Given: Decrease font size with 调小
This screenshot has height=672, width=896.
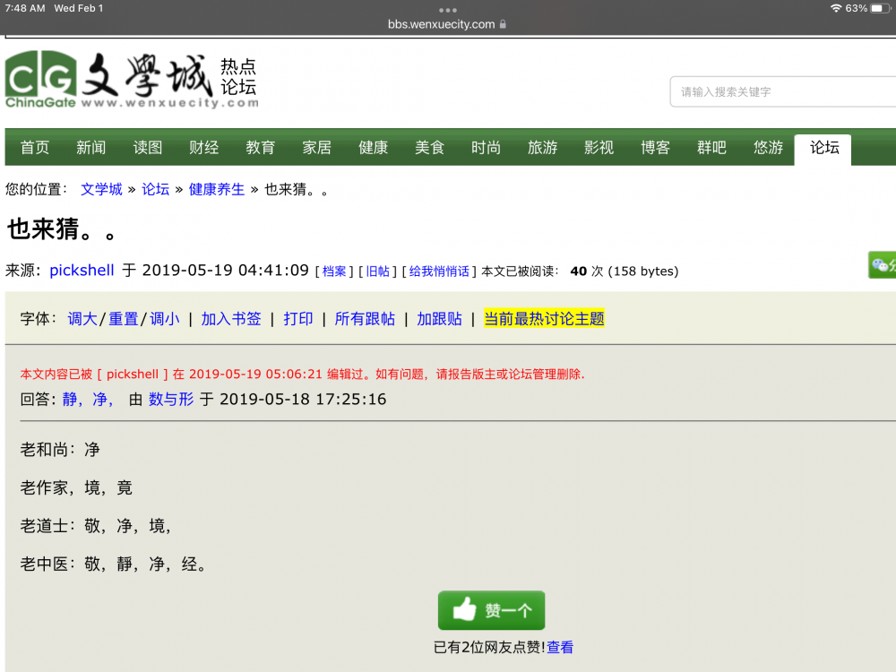Looking at the screenshot, I should click(164, 319).
